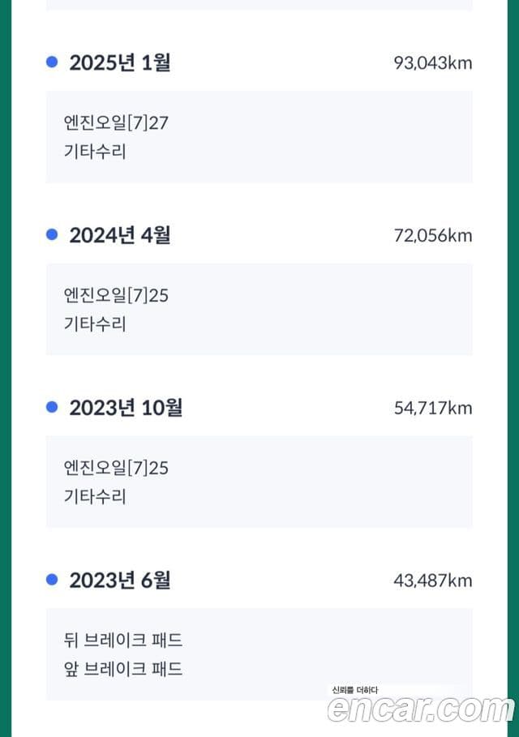Image resolution: width=519 pixels, height=737 pixels.
Task: Select the 2024년 4월 date heading
Action: (x=120, y=235)
